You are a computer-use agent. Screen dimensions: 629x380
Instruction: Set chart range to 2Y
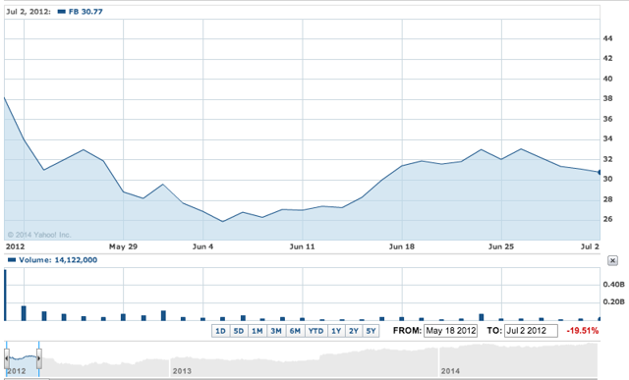[354, 331]
